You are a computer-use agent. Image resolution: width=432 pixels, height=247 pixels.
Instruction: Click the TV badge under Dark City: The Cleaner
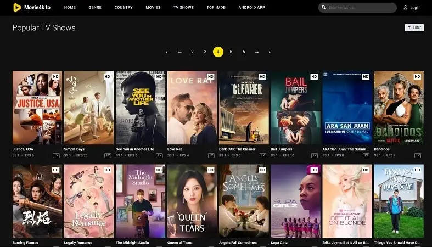tap(263, 155)
